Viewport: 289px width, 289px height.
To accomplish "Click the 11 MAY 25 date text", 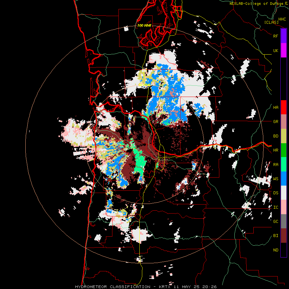I will (x=187, y=287).
